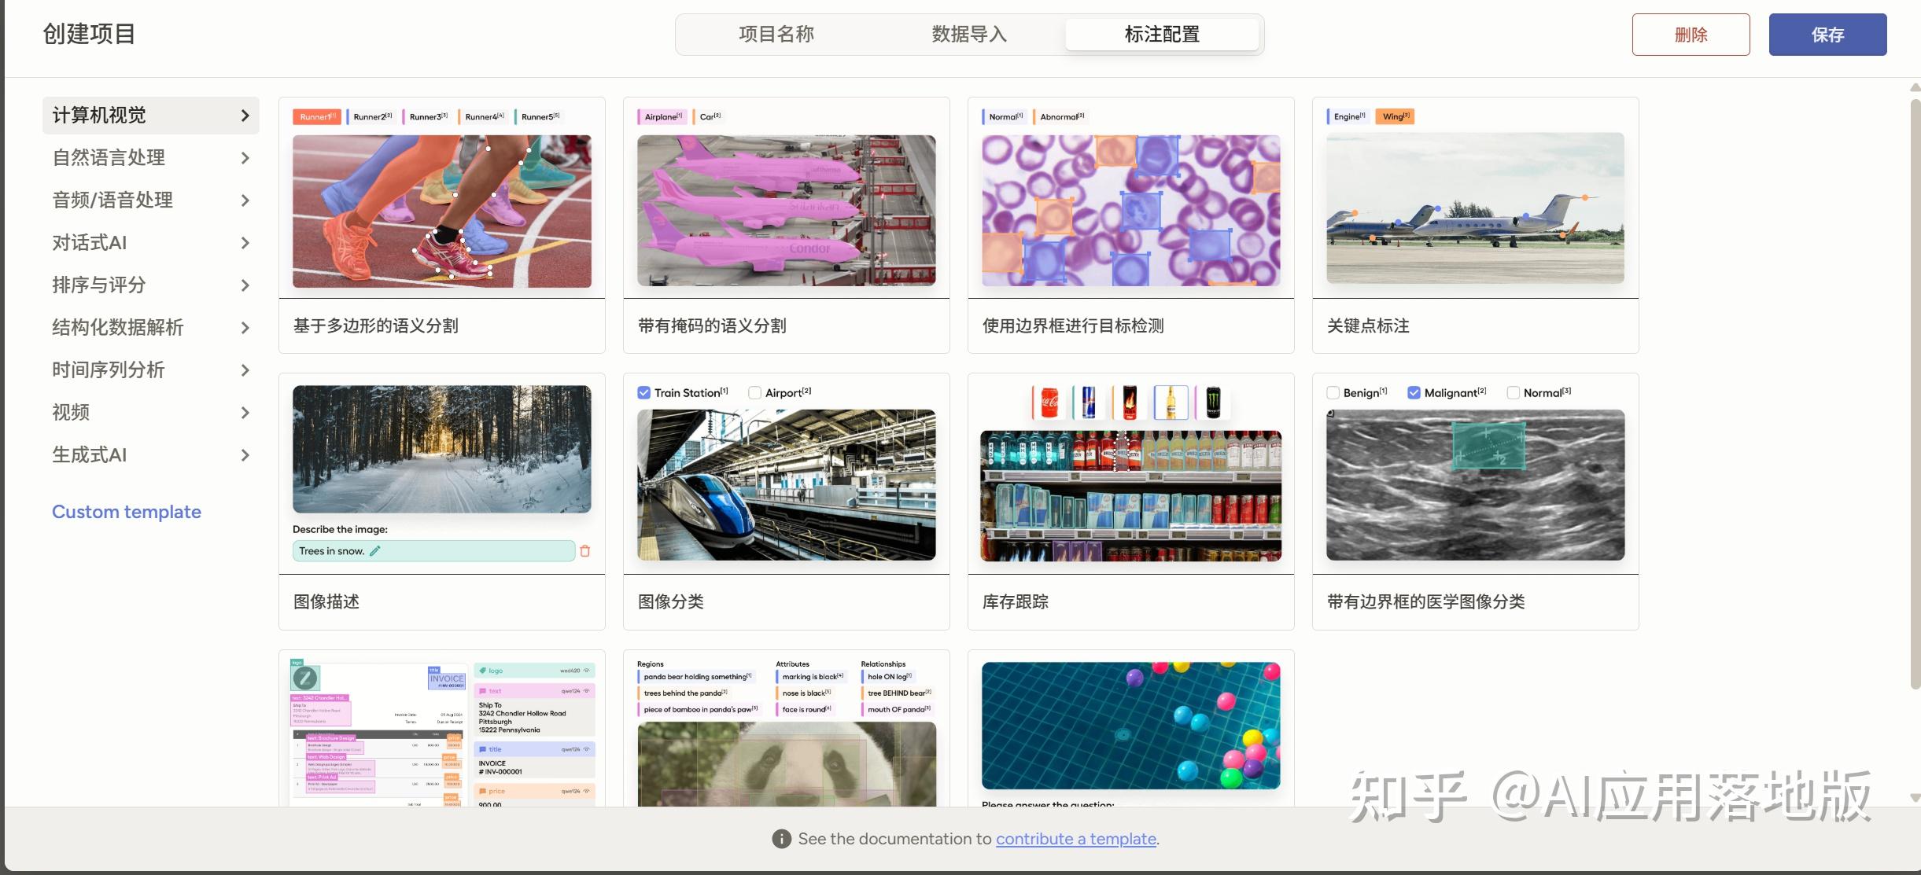Open the 'contribute a template' link
Screen dimensions: 1921x875
pos(1075,839)
